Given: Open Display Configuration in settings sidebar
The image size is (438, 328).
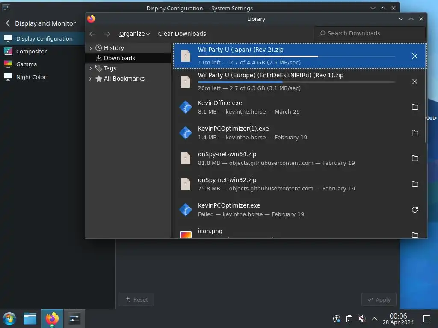Looking at the screenshot, I should pos(42,38).
